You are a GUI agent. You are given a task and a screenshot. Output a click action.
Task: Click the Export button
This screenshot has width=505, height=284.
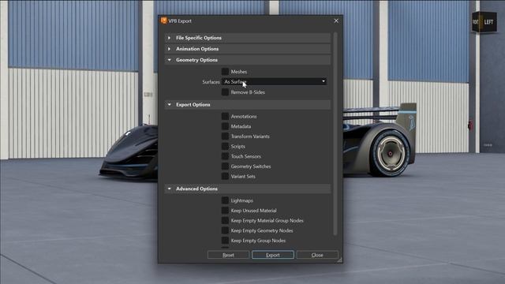pyautogui.click(x=273, y=255)
